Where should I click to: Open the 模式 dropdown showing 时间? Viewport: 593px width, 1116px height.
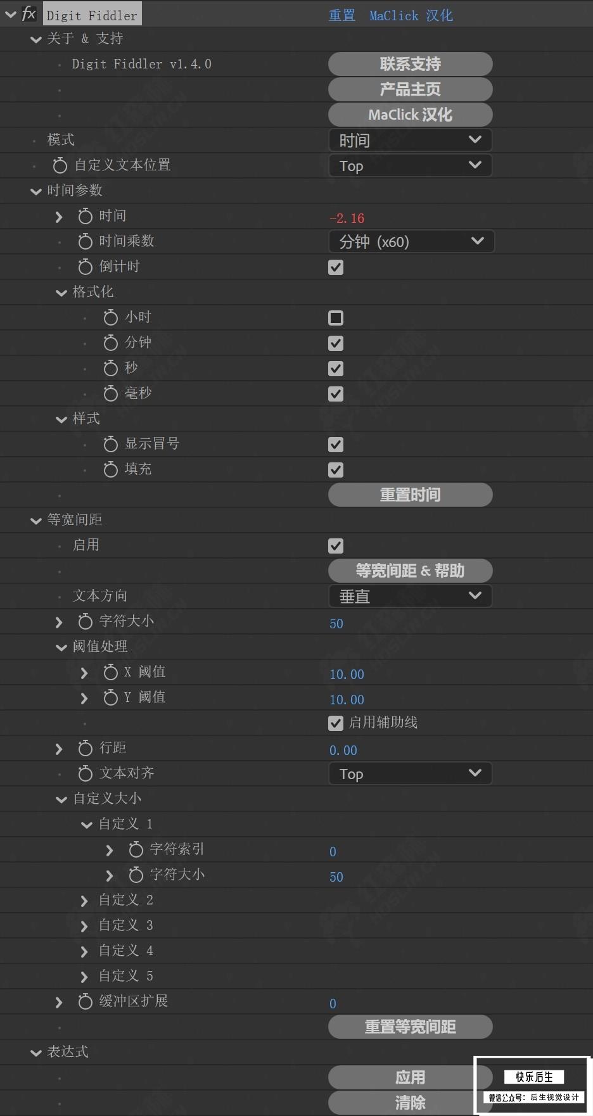tap(411, 140)
